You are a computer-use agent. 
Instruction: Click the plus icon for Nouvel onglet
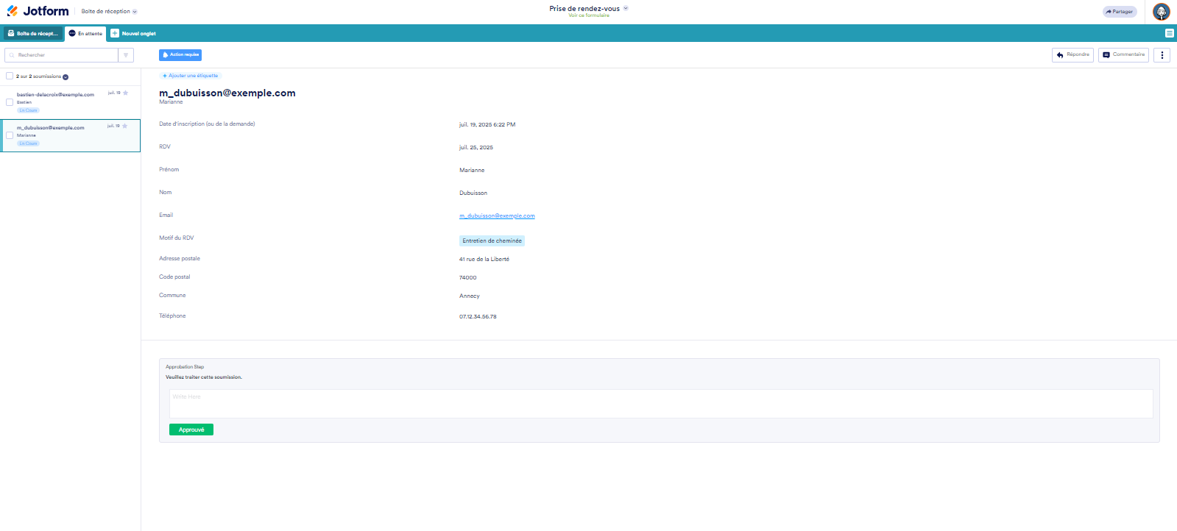115,33
